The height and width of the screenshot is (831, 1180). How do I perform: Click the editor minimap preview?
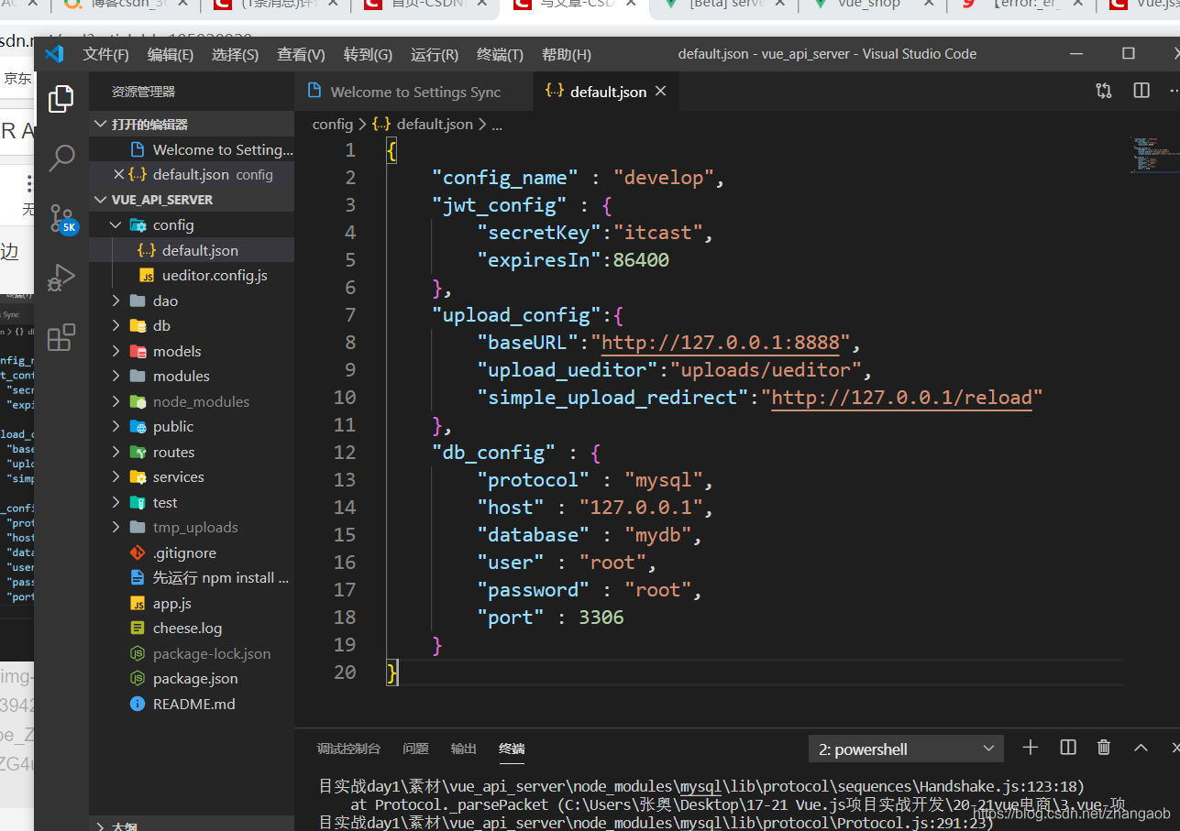point(1152,155)
